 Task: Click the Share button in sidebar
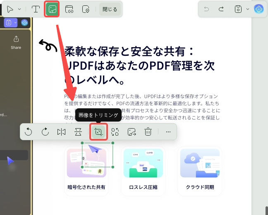pos(16,43)
